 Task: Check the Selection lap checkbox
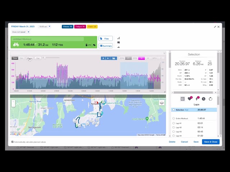174,110
